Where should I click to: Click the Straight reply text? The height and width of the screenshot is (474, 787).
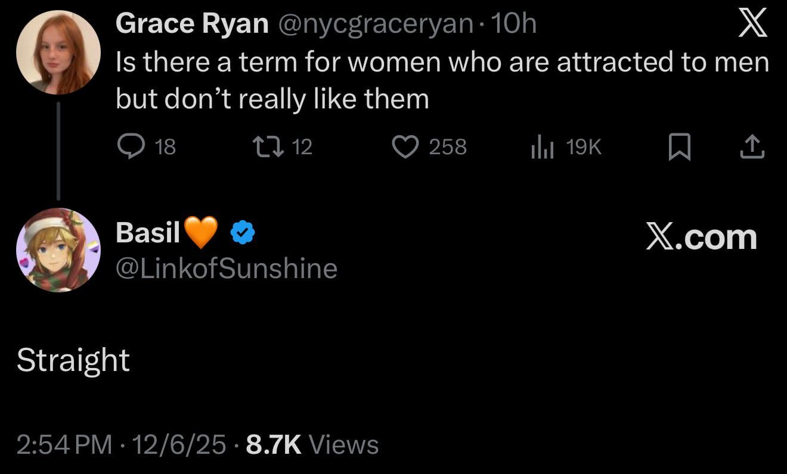[73, 360]
